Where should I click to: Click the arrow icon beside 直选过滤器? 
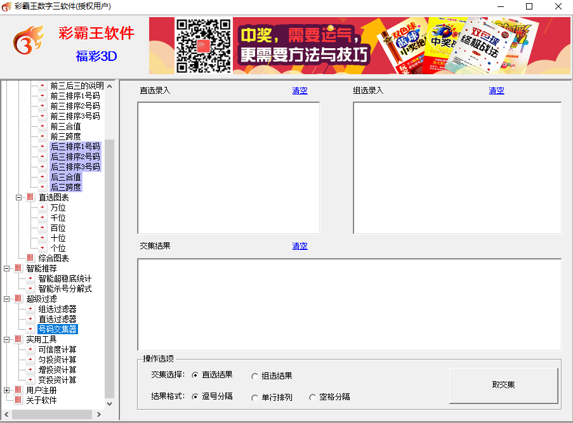tap(30, 319)
